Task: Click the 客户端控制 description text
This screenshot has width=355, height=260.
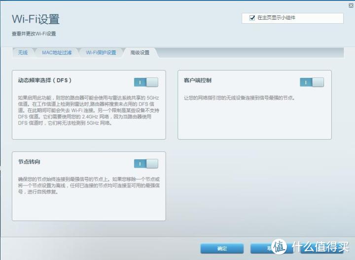Action: pyautogui.click(x=240, y=98)
